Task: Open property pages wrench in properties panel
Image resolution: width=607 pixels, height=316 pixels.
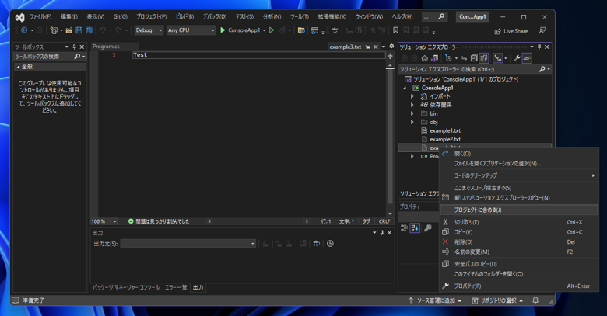Action: 428,228
